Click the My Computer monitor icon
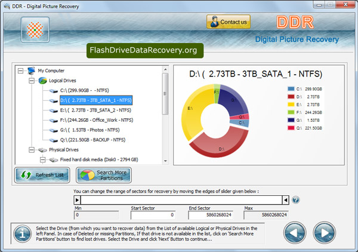This screenshot has width=358, height=252. click(31, 70)
